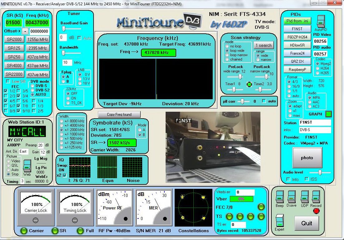Select the DVB-S2 mode radio button
This screenshot has width=344, height=240.
pyautogui.click(x=32, y=90)
